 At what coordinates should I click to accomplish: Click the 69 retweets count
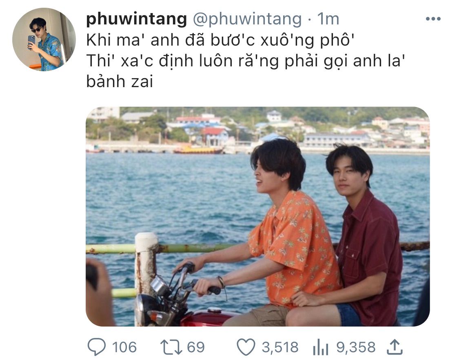[196, 347]
